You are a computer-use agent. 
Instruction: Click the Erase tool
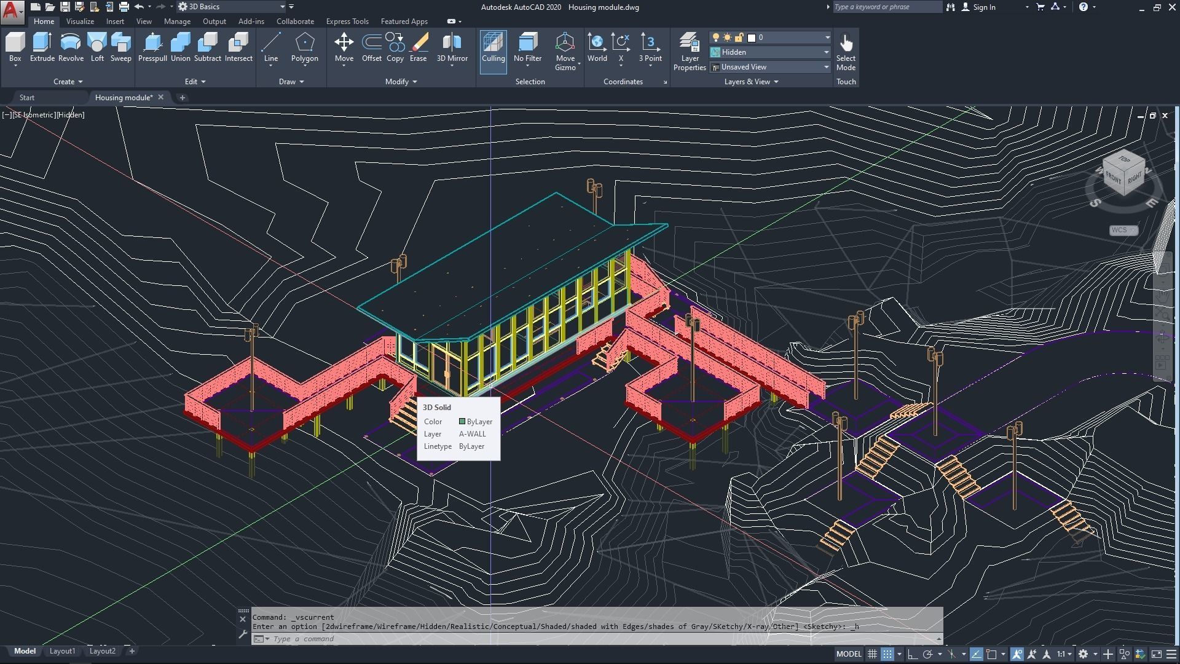click(418, 47)
